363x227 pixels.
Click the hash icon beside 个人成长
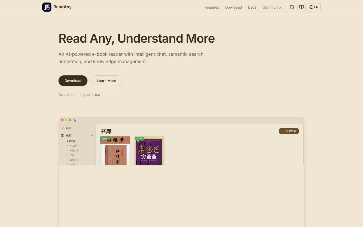[x=67, y=146]
